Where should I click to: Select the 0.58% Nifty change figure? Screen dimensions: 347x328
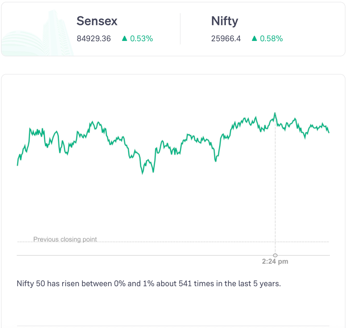pyautogui.click(x=271, y=39)
